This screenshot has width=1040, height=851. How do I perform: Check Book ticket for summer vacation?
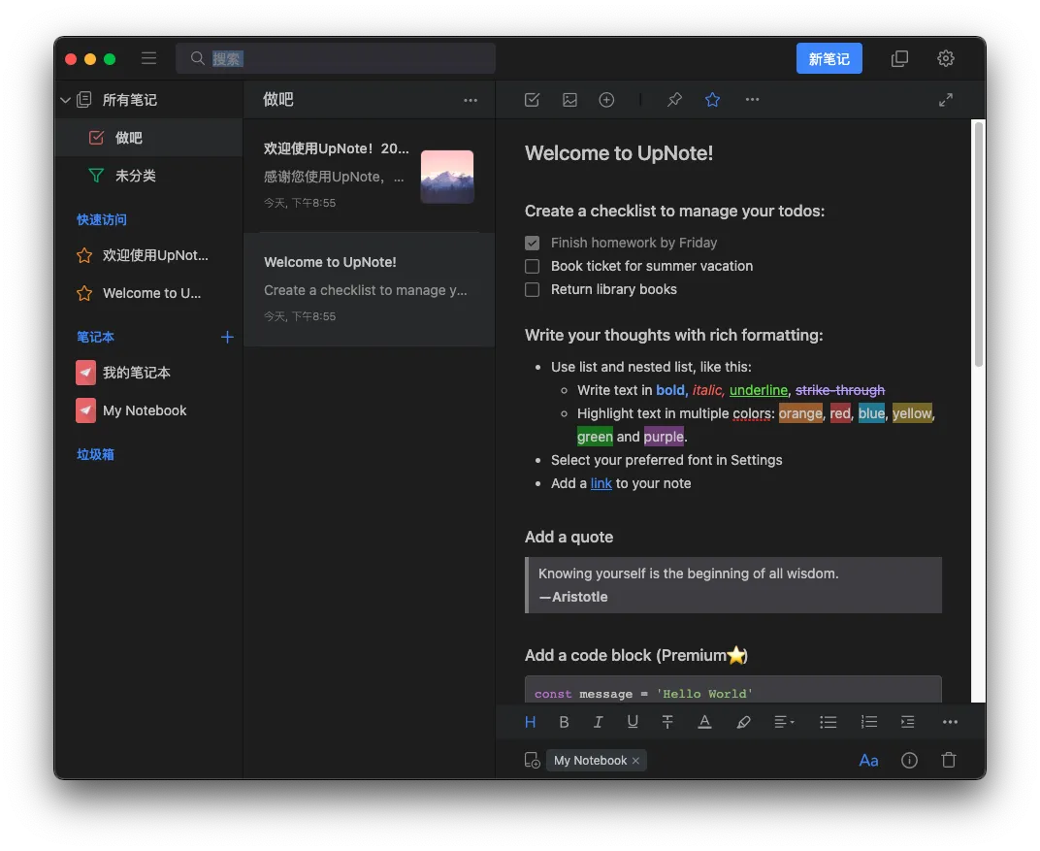coord(532,266)
